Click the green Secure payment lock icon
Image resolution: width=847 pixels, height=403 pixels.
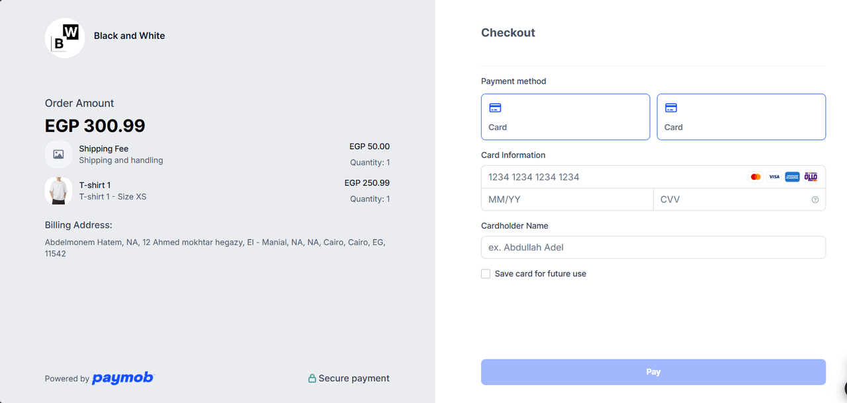point(312,379)
